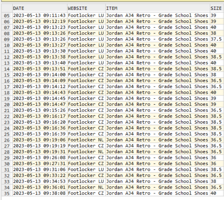This screenshot has height=200, width=224.
Task: Select the date 2023-05-13 09:13:23
Action: point(39,27)
